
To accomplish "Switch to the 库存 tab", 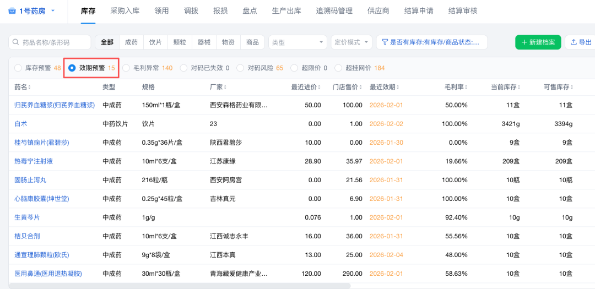I will click(88, 11).
